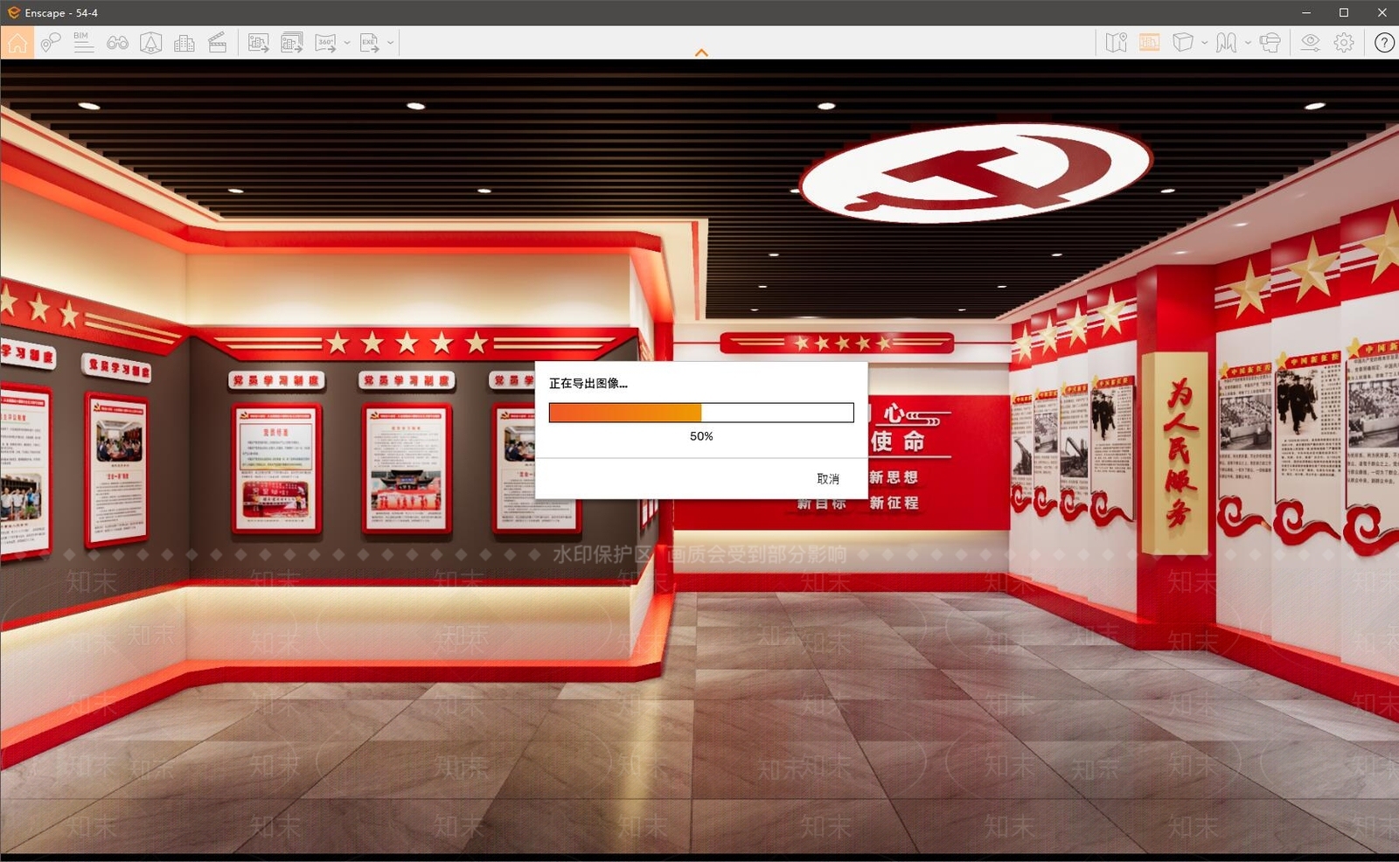Click the Screenshot export icon
The image size is (1399, 862).
[259, 43]
